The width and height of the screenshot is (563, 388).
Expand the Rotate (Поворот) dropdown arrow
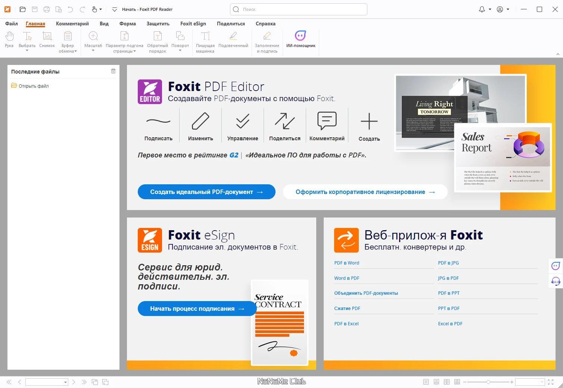180,50
